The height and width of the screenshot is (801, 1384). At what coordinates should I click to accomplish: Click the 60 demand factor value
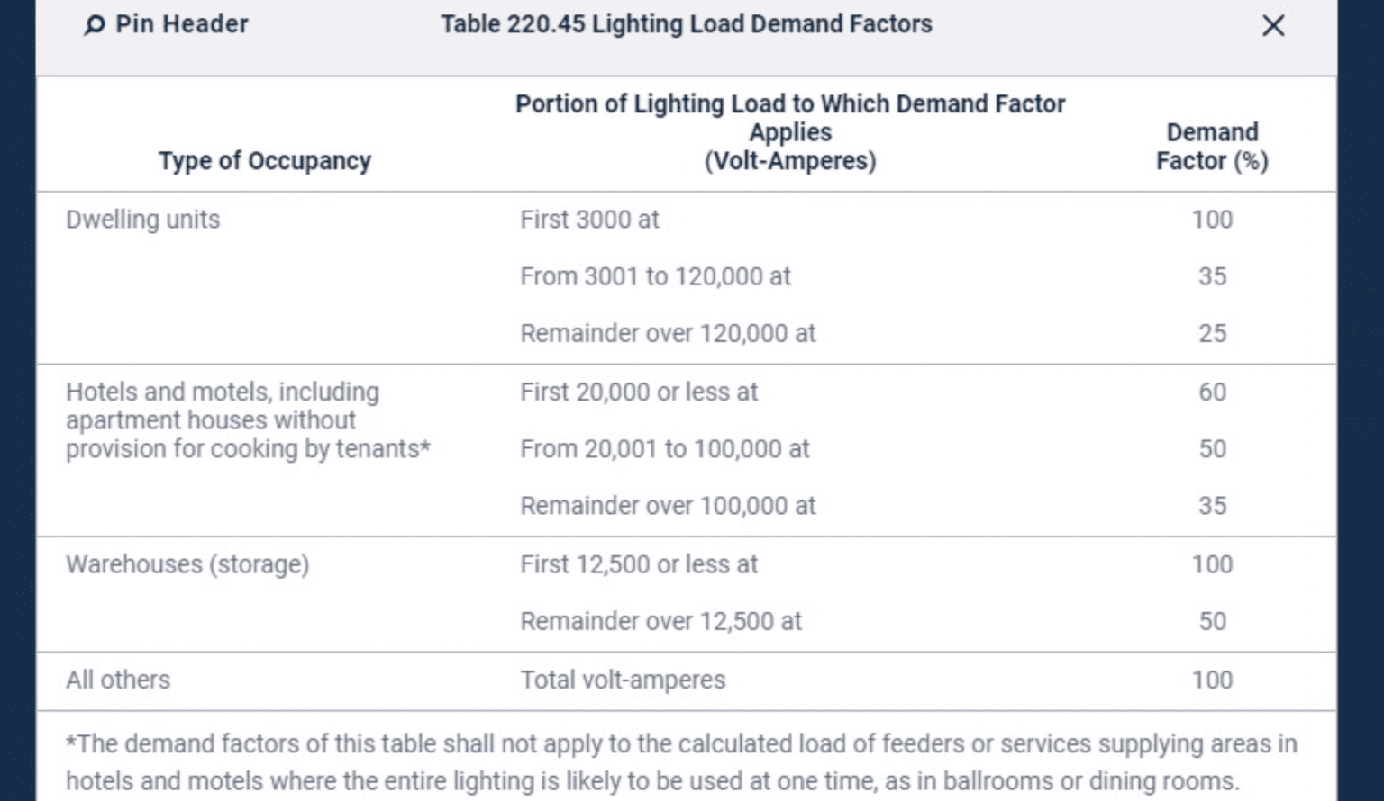click(x=1212, y=391)
